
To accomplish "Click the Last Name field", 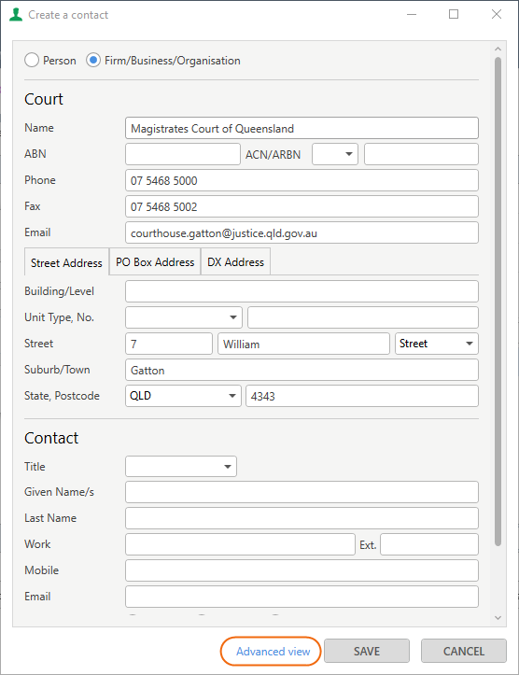I will click(x=302, y=518).
